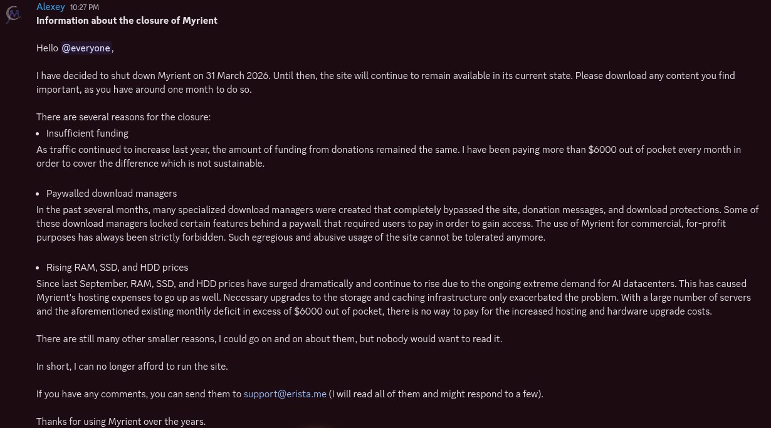Screen dimensions: 771x428
Task: Click "Thanks for using Myrient over the years"
Action: (120, 421)
